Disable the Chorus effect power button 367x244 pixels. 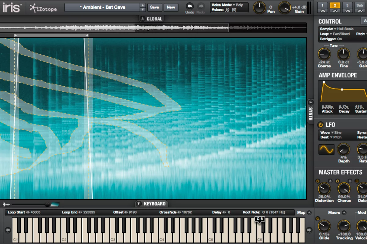pos(337,181)
